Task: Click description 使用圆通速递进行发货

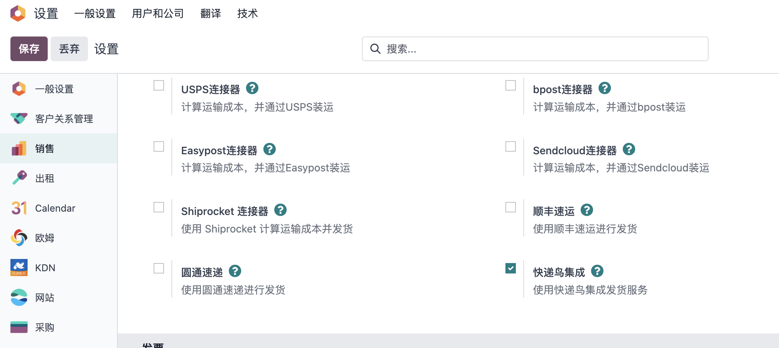Action: 233,290
